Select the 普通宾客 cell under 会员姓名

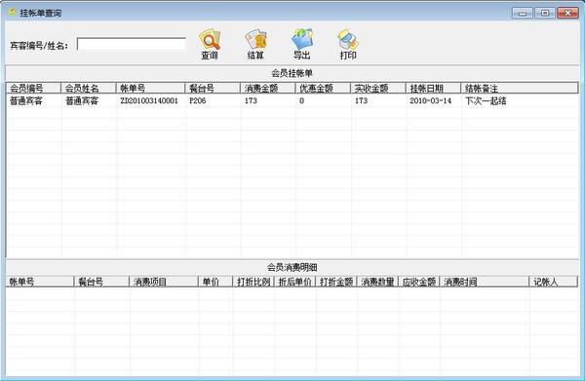pyautogui.click(x=82, y=100)
